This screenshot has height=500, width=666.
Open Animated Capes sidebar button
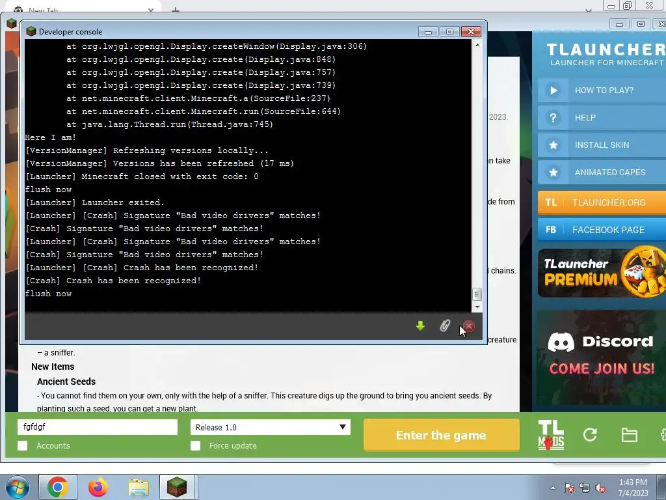pos(602,172)
